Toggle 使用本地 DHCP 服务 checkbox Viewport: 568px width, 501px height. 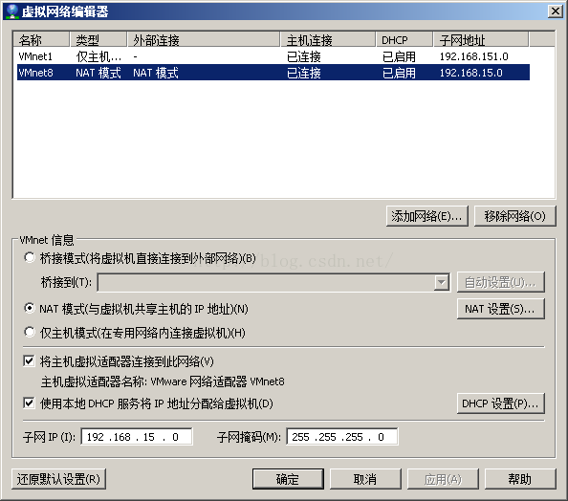coord(29,403)
